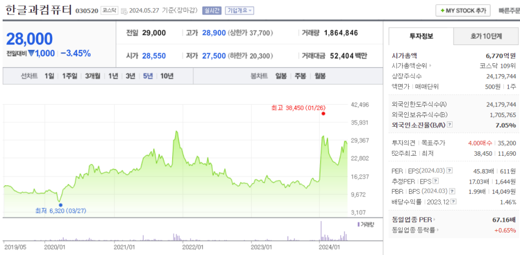Click the 전일 value 29,000
Image resolution: width=520 pixels, height=255 pixels.
[x=154, y=33]
